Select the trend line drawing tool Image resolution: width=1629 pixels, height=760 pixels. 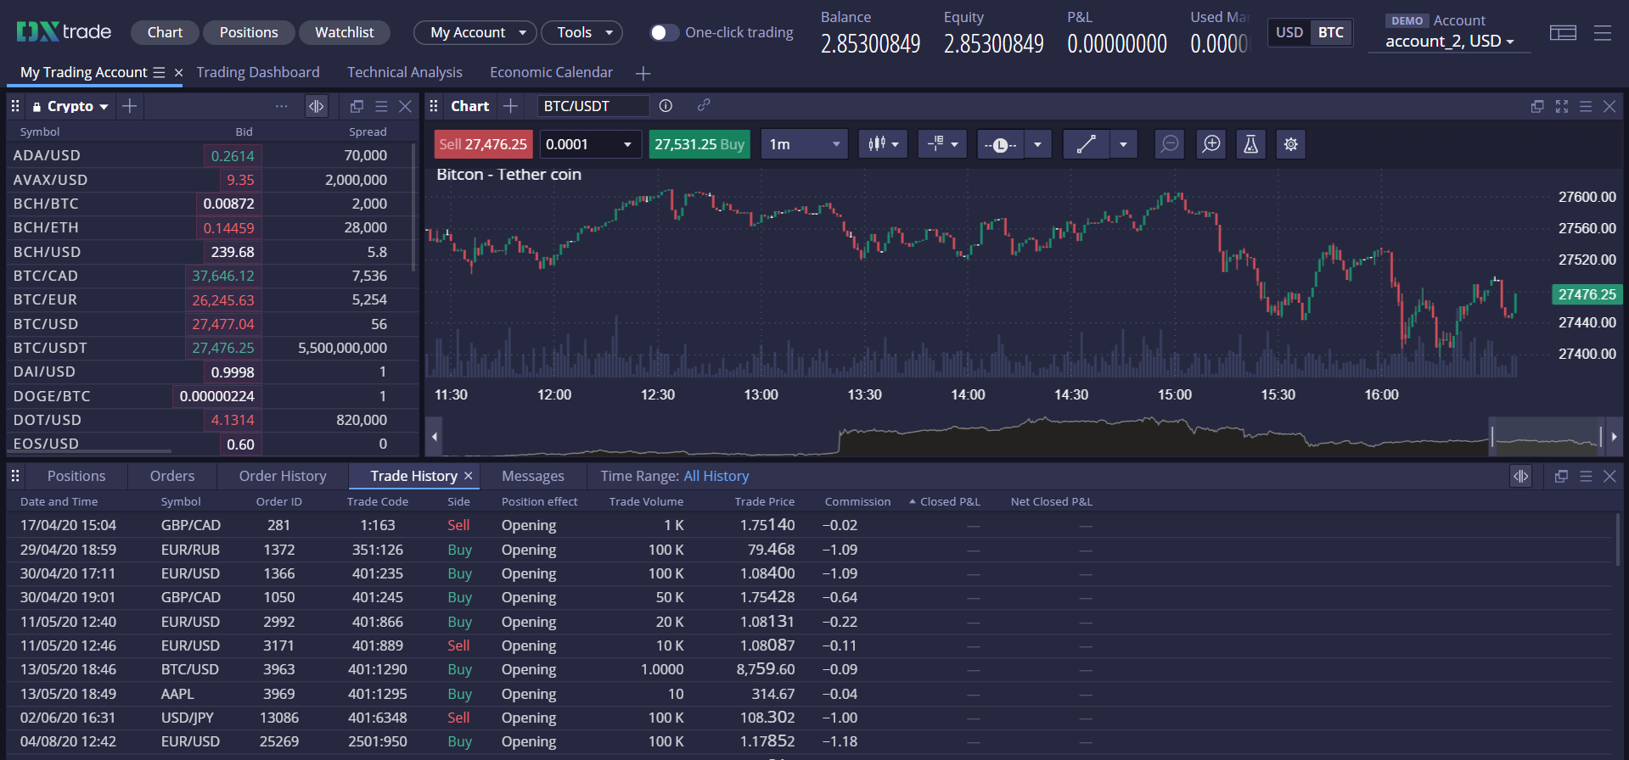click(1086, 144)
